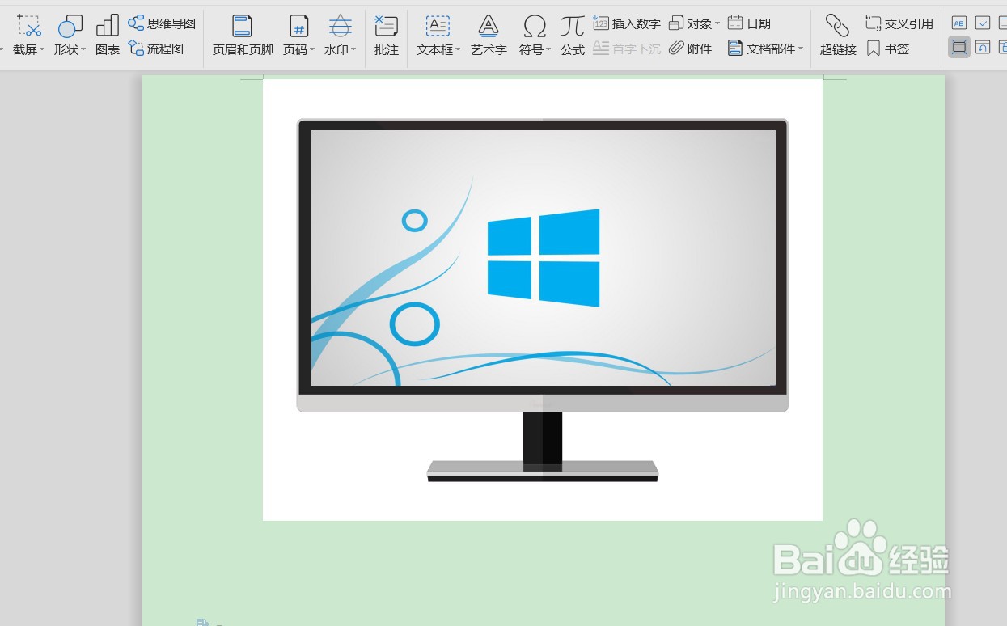Insert a 流程图 flowchart
Screen dimensions: 1007x626
click(x=156, y=49)
